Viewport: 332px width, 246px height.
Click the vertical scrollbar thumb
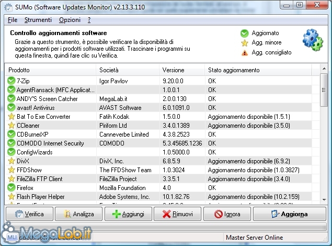coord(324,90)
